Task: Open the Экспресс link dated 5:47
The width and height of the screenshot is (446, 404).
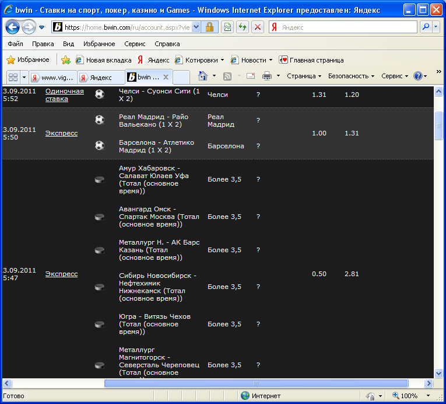Action: coord(61,274)
